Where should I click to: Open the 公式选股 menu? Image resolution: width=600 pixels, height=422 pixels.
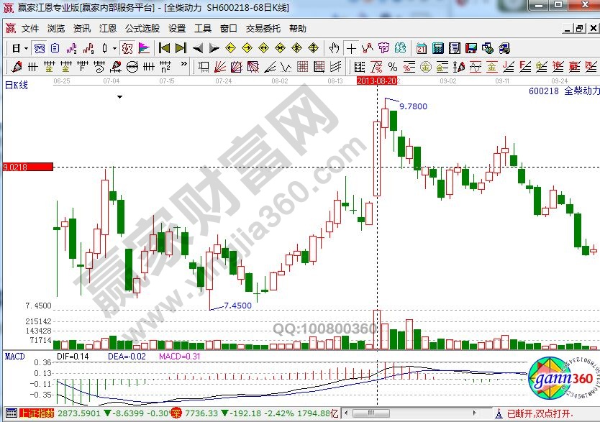142,28
